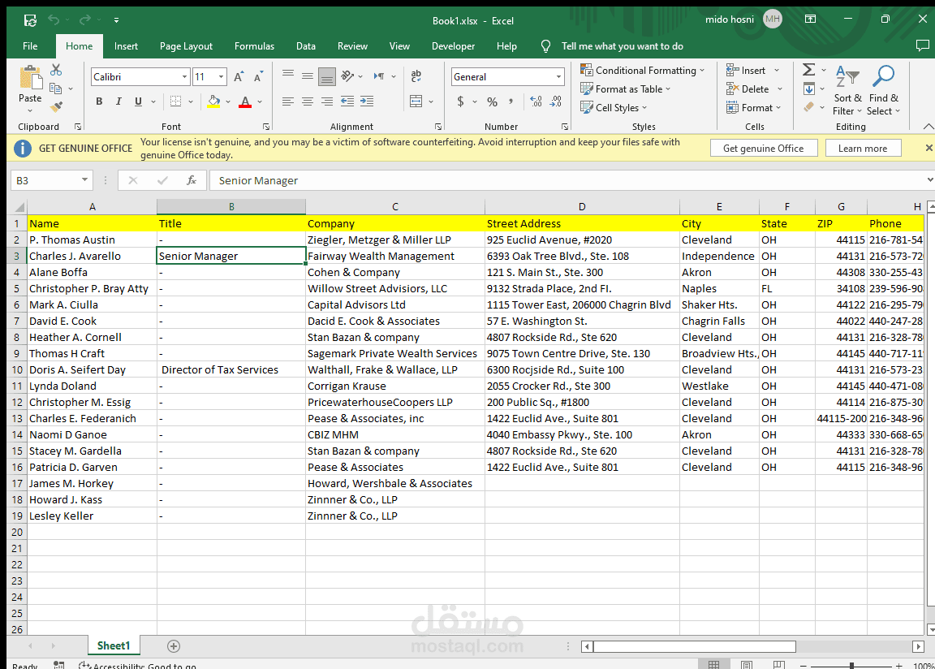Click the Learn more button
Screen dimensions: 935x669
tap(863, 149)
